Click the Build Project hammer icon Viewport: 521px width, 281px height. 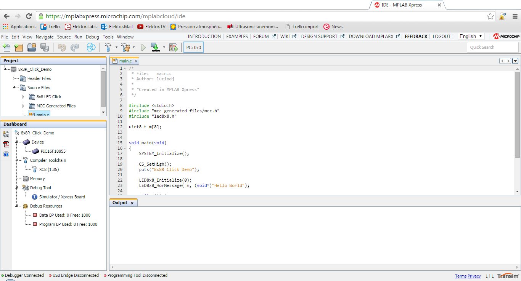(108, 47)
